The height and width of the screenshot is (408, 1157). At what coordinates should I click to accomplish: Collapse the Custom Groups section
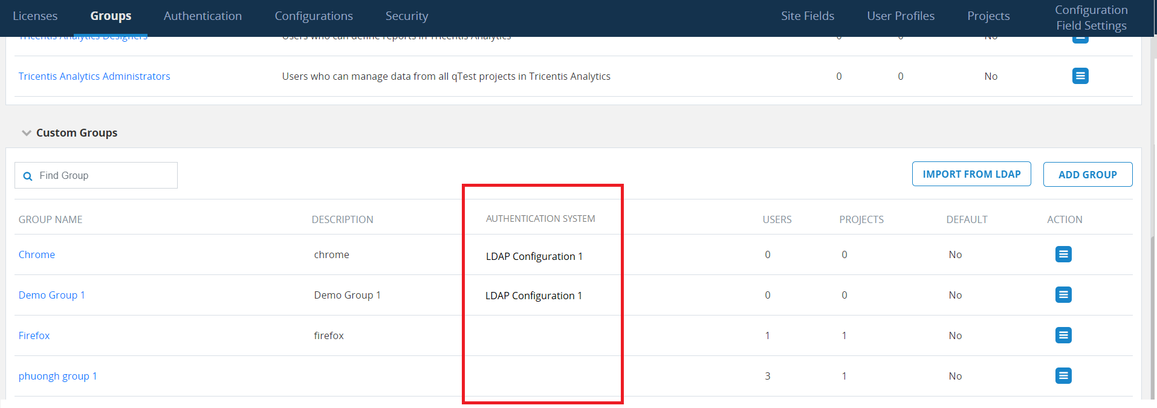pyautogui.click(x=27, y=133)
